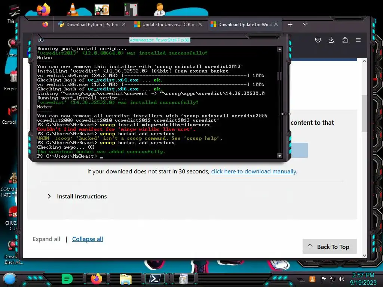Viewport: 383px width, 287px height.
Task: Click network tray icon
Action: point(333,279)
